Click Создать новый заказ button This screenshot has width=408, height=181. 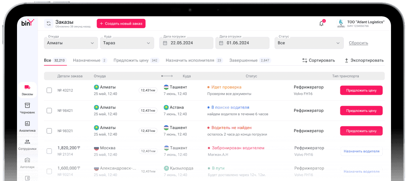click(121, 24)
